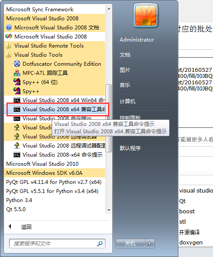Open the shutdown options arrow
Image resolution: width=213 pixels, height=257 pixels.
(x=150, y=244)
